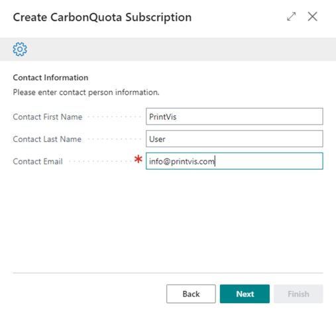Close the Create CarbonQuota Subscription dialog
This screenshot has width=336, height=315.
312,17
